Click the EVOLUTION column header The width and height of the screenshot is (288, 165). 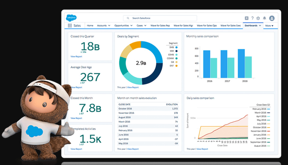tap(172, 104)
